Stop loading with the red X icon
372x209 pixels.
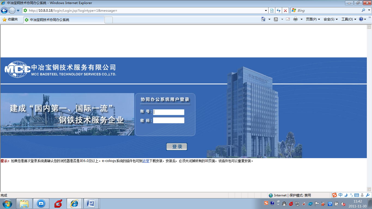[285, 11]
